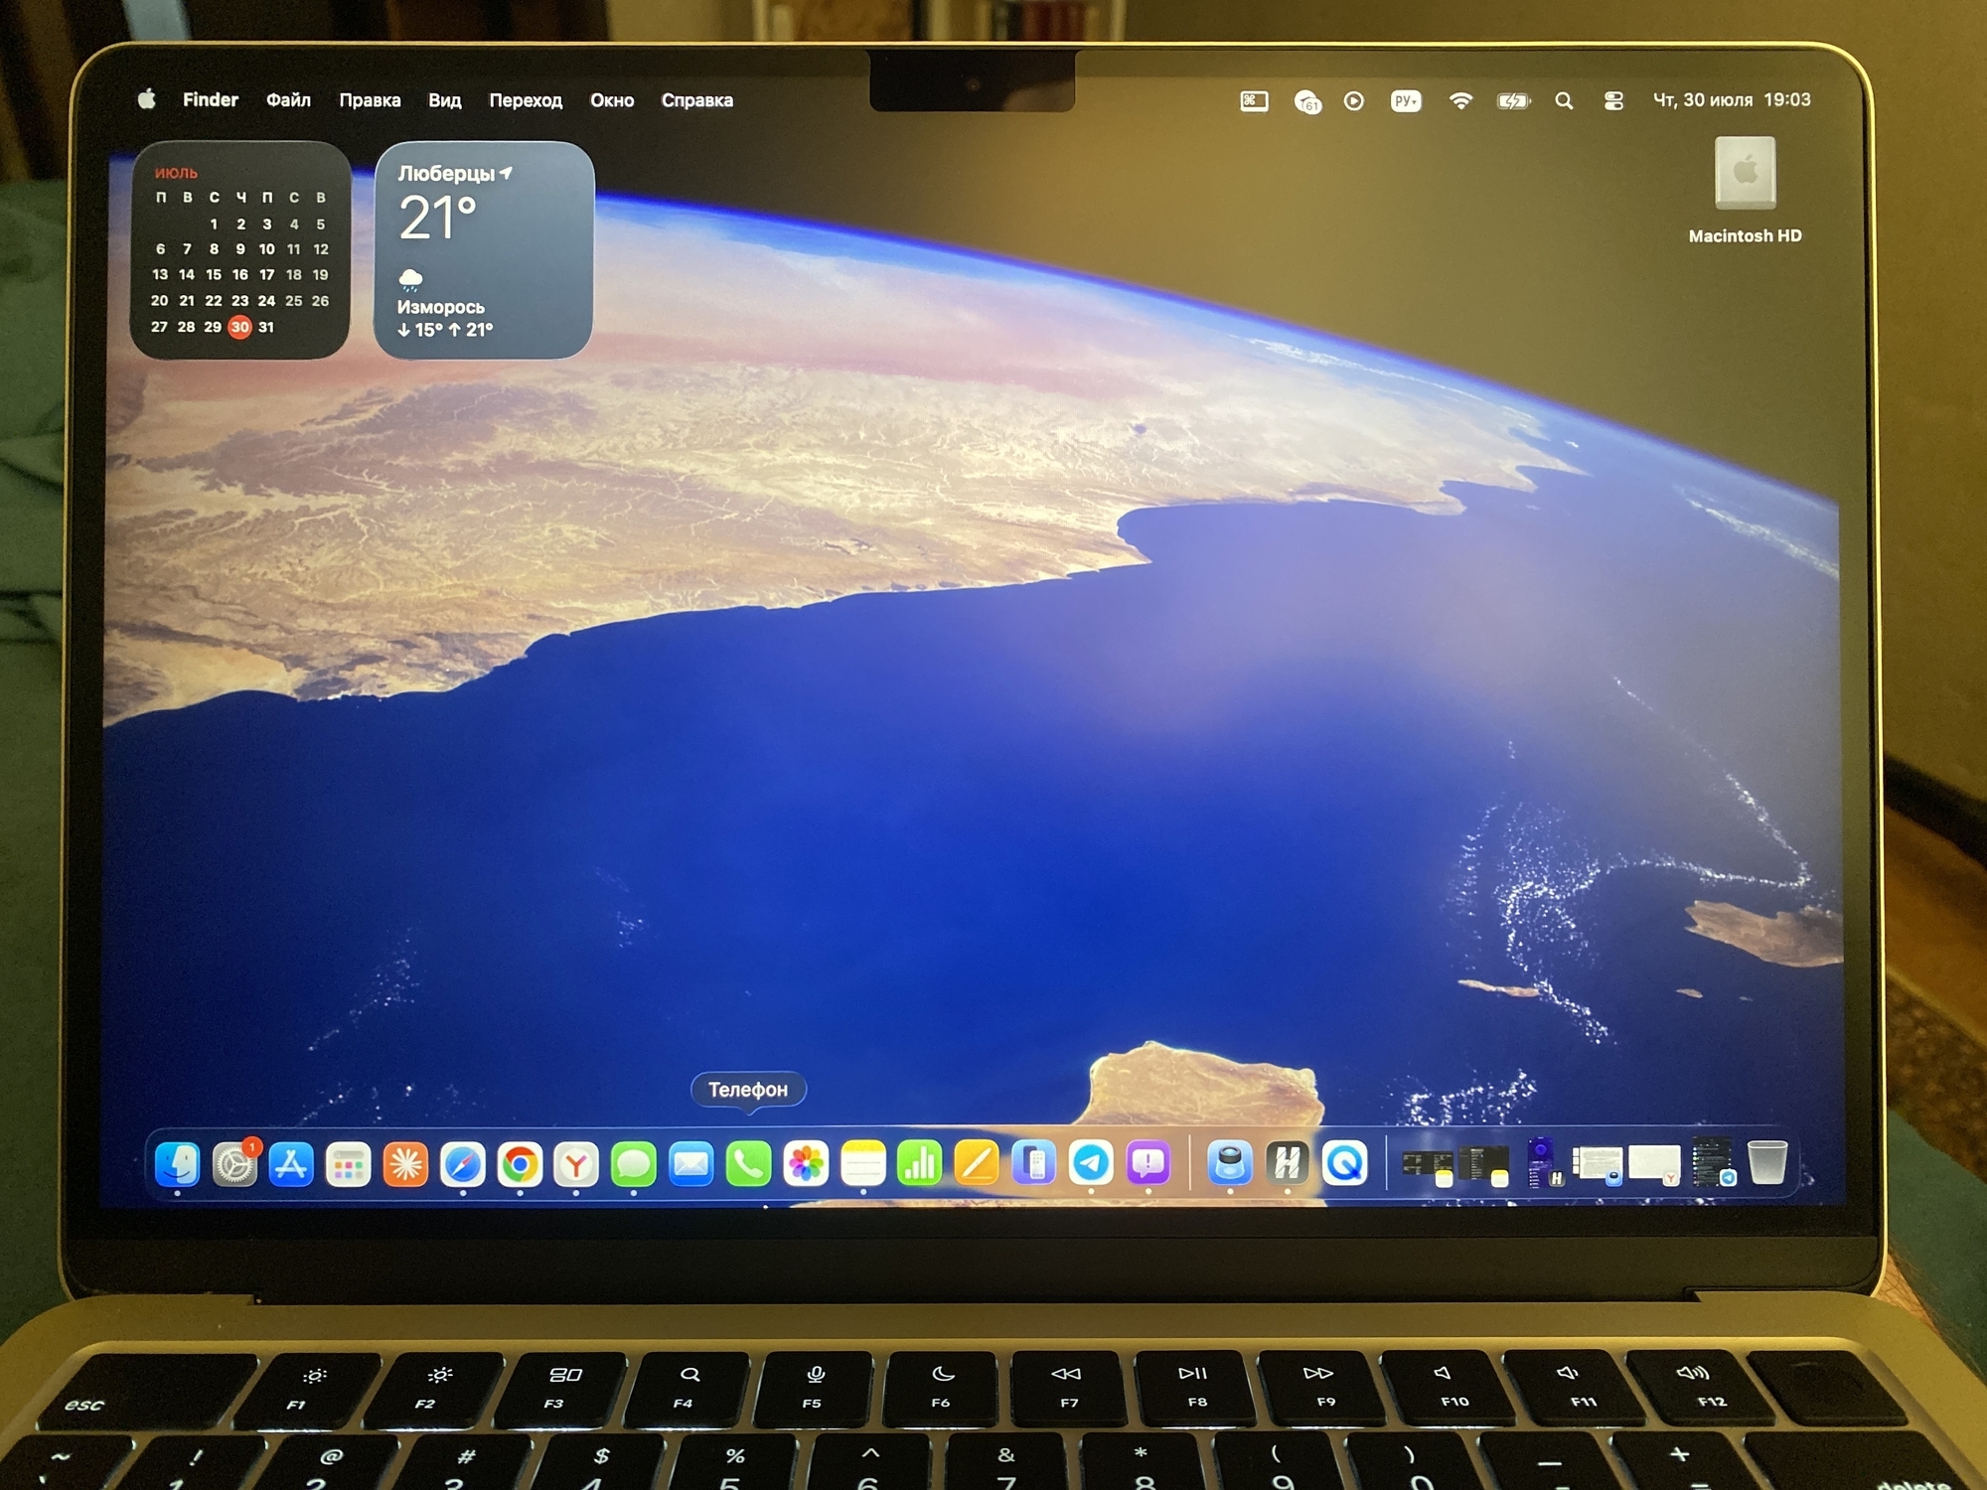Show battery status menu
This screenshot has height=1490, width=1987.
[1514, 100]
